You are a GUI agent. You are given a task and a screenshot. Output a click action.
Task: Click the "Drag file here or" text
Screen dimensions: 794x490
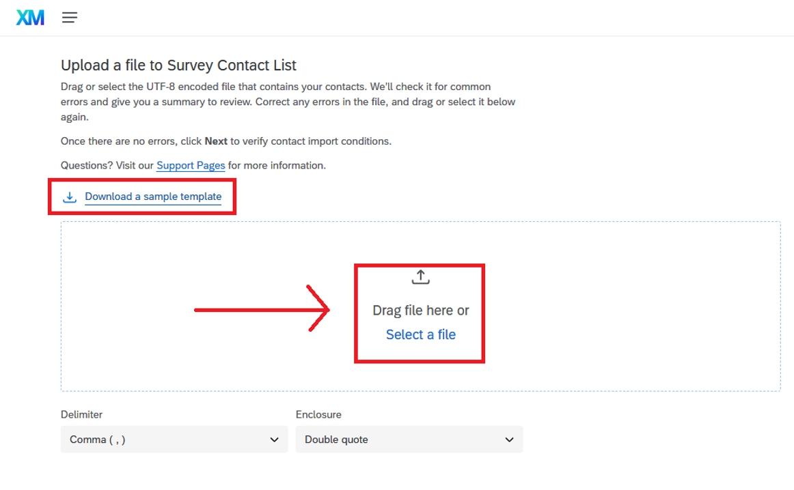(420, 311)
